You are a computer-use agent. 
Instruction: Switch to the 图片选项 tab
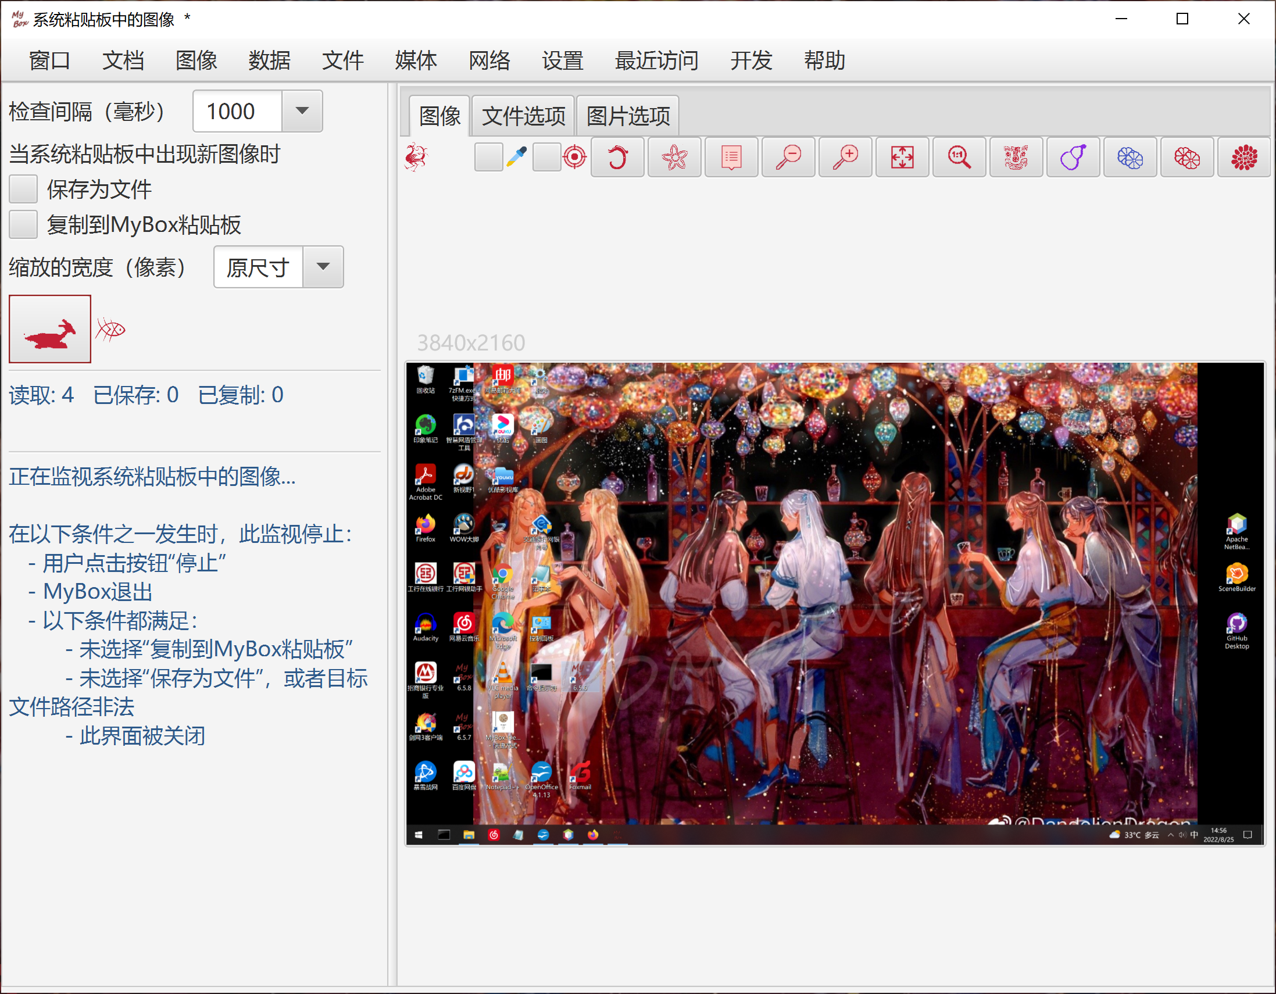point(628,116)
